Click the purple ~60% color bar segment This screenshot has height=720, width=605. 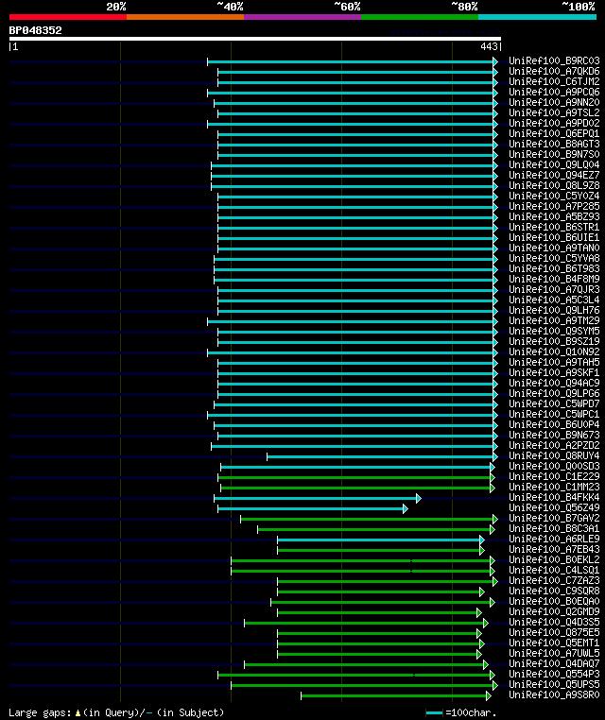[302, 17]
